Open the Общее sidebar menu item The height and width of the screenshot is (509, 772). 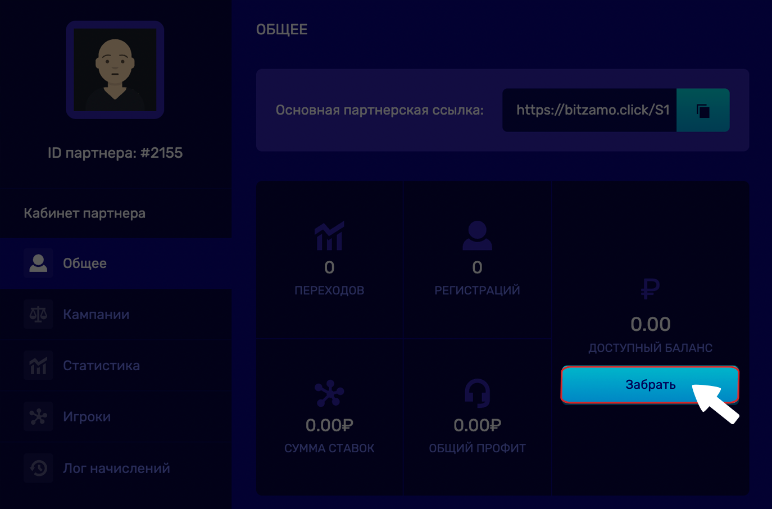pyautogui.click(x=84, y=263)
